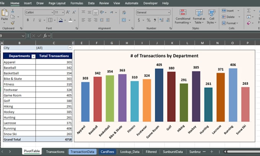Screen dimensions: 260x156
Task: Align text right
Action: [96, 20]
